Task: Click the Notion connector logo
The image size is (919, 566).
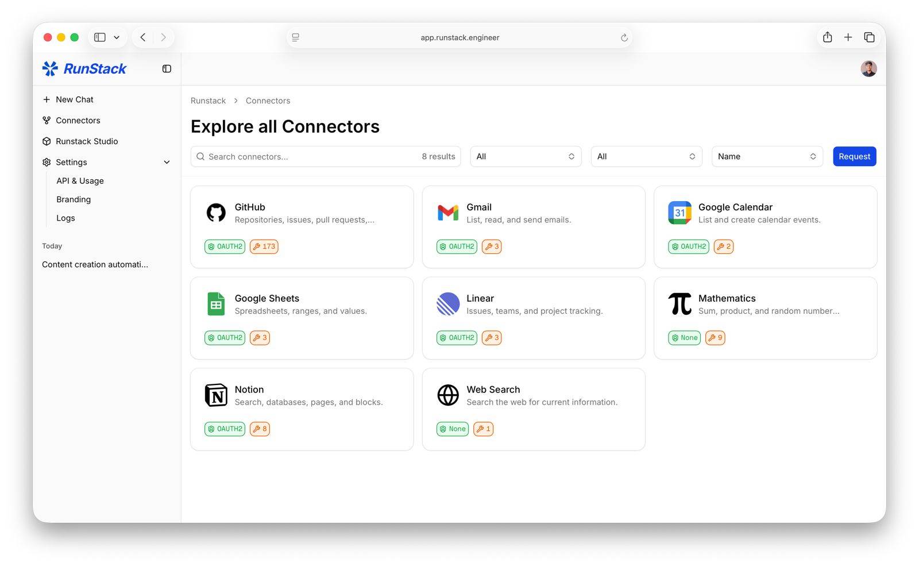Action: 216,395
